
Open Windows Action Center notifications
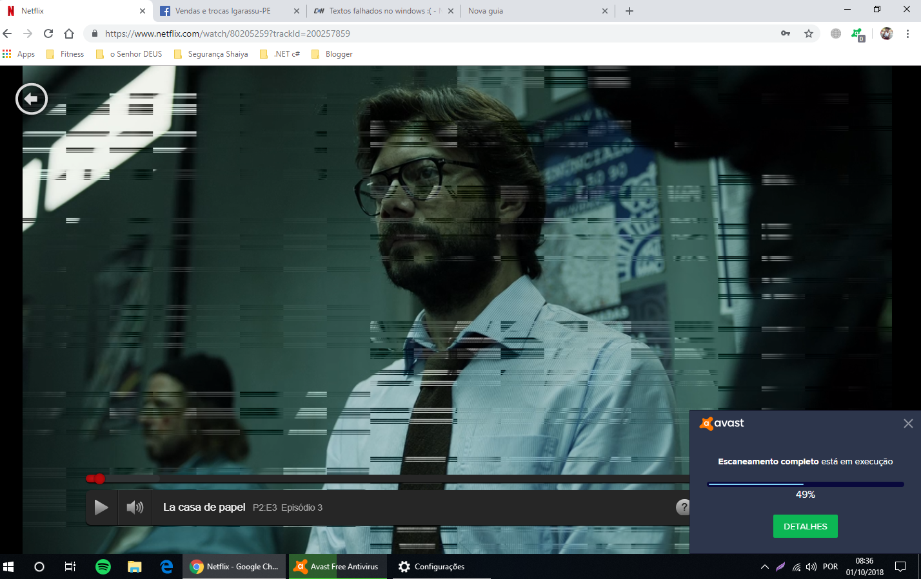pyautogui.click(x=900, y=567)
